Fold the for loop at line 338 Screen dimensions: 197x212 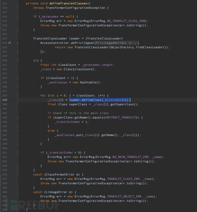pos(17,95)
